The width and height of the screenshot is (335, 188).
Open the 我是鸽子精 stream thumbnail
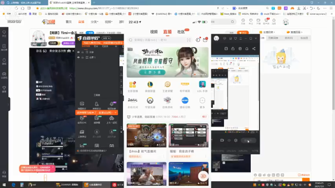click(188, 135)
